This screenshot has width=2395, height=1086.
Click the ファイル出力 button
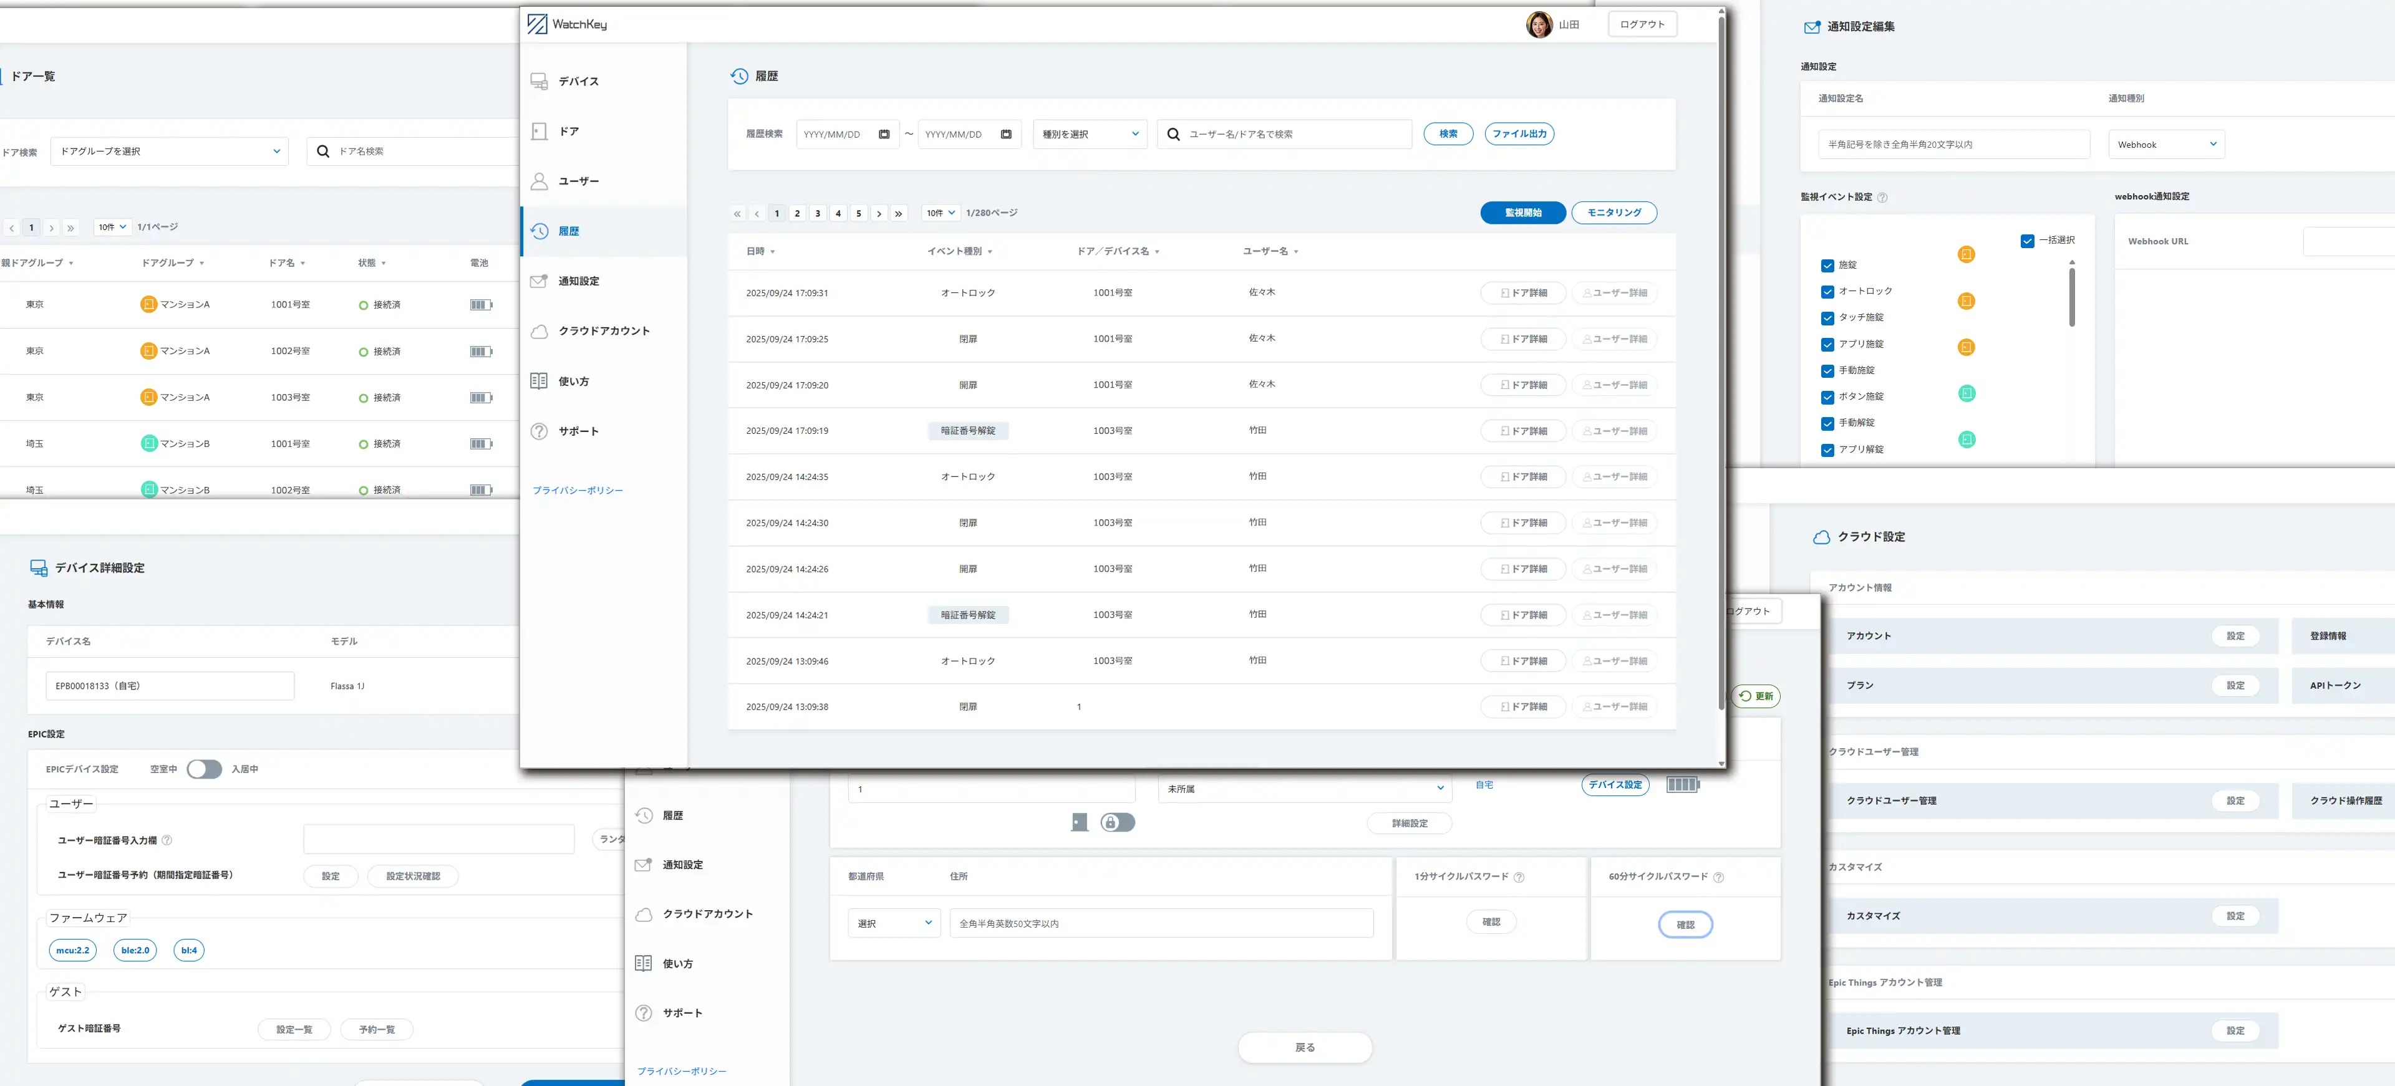(1518, 134)
